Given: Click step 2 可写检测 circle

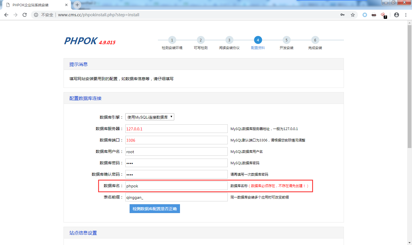Looking at the screenshot, I should 201,40.
